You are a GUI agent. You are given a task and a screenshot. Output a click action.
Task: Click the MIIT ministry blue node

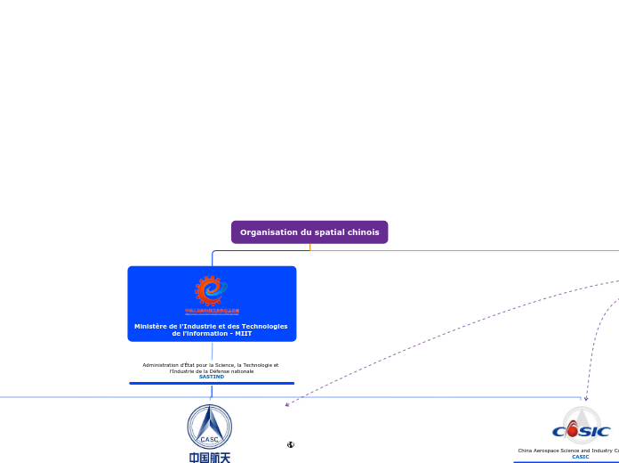(x=212, y=304)
